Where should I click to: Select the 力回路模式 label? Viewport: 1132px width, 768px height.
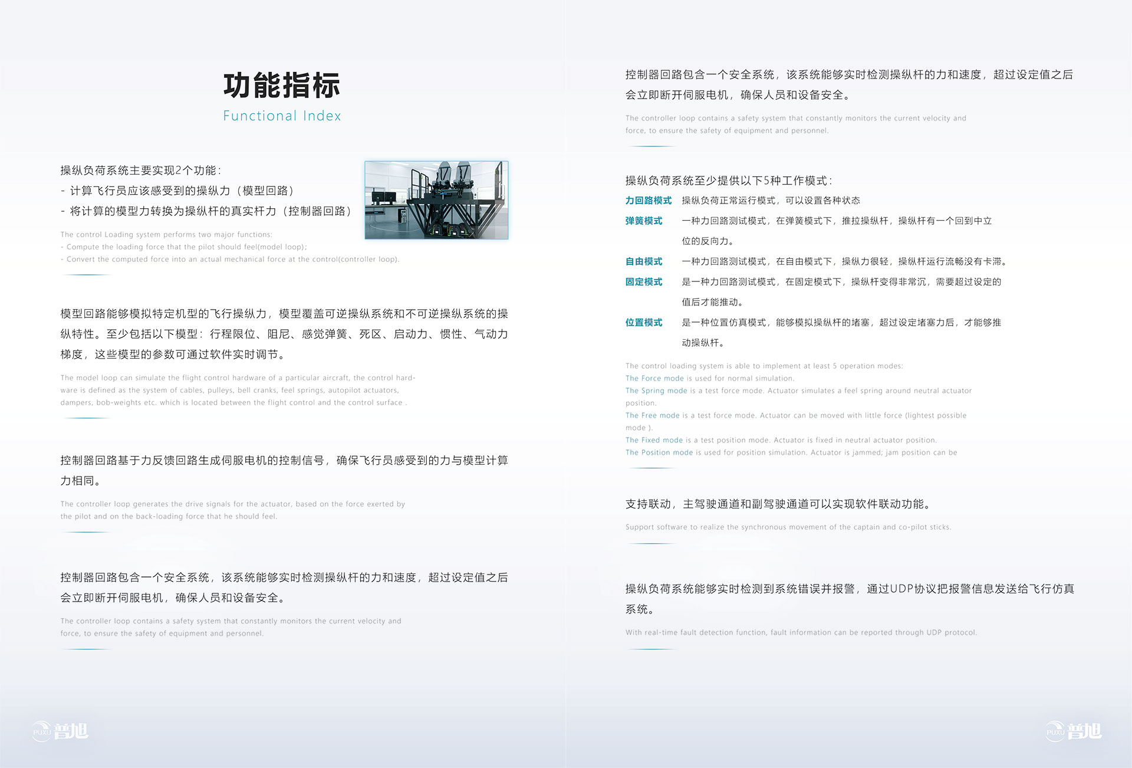pos(648,201)
